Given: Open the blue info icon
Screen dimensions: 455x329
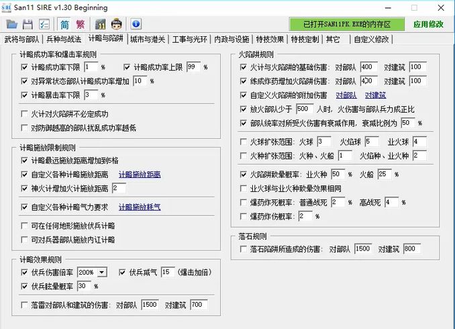Looking at the screenshot, I should pyautogui.click(x=136, y=25).
